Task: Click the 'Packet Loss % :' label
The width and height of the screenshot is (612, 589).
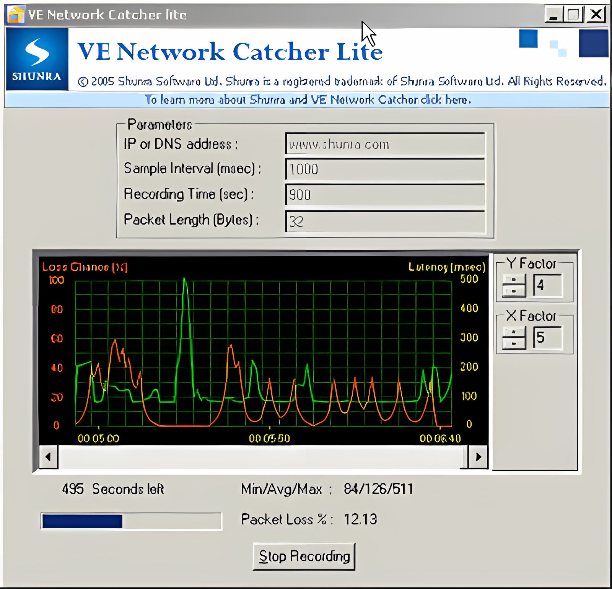Action: tap(287, 519)
